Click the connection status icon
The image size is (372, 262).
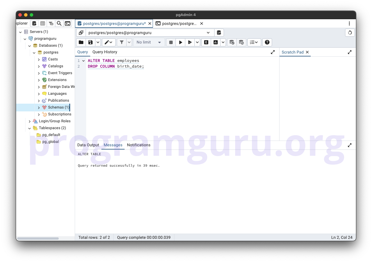[81, 33]
